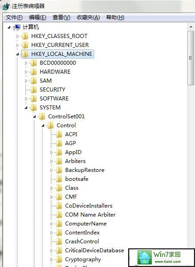Click the SECURITY key folder icon

click(x=34, y=90)
